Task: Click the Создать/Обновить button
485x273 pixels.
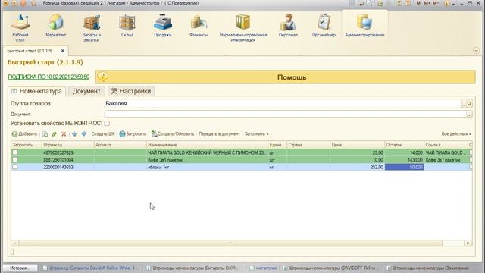Action: point(173,134)
